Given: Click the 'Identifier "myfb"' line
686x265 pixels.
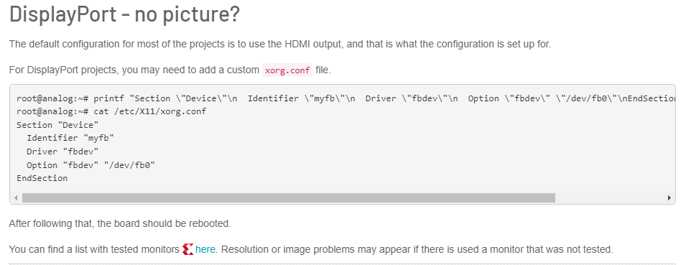Looking at the screenshot, I should (x=70, y=138).
